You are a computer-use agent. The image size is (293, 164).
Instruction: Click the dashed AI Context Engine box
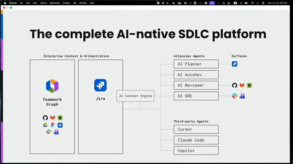pyautogui.click(x=135, y=96)
